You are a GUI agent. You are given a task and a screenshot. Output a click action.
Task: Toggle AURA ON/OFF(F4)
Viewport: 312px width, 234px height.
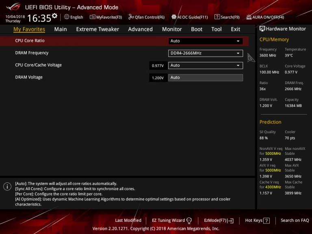(268, 17)
